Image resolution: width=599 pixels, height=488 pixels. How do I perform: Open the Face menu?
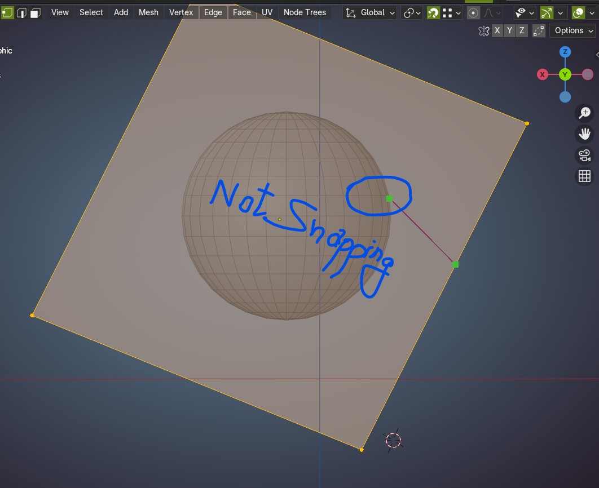click(242, 12)
